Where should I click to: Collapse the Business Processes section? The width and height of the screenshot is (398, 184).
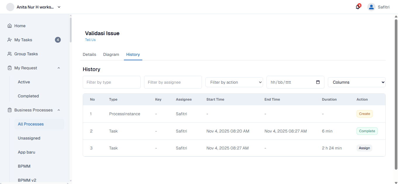[59, 110]
